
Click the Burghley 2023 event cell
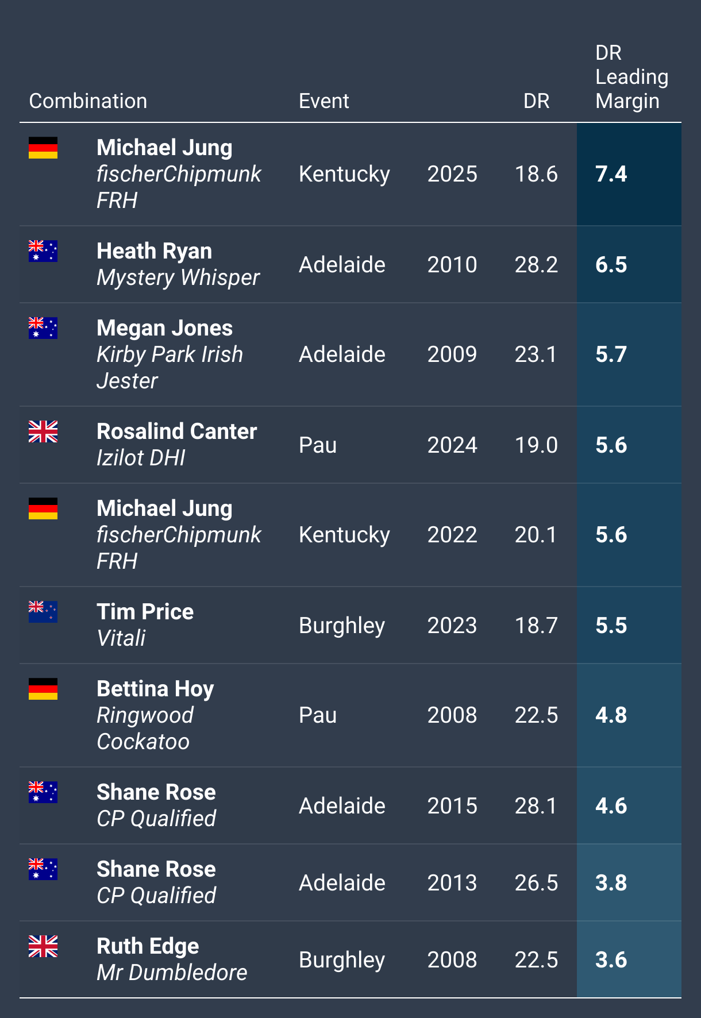pos(342,626)
